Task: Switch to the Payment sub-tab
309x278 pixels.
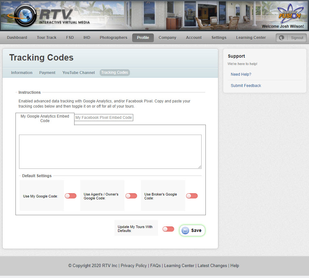Action: coord(47,72)
